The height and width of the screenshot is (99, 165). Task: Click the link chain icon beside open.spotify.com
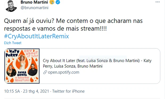(x=45, y=72)
